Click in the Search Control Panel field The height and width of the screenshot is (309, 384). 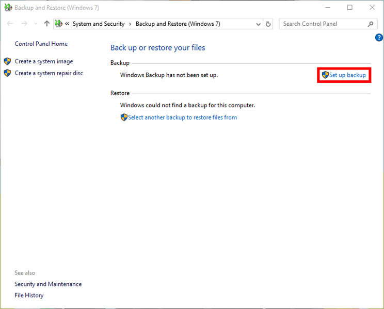tap(323, 24)
